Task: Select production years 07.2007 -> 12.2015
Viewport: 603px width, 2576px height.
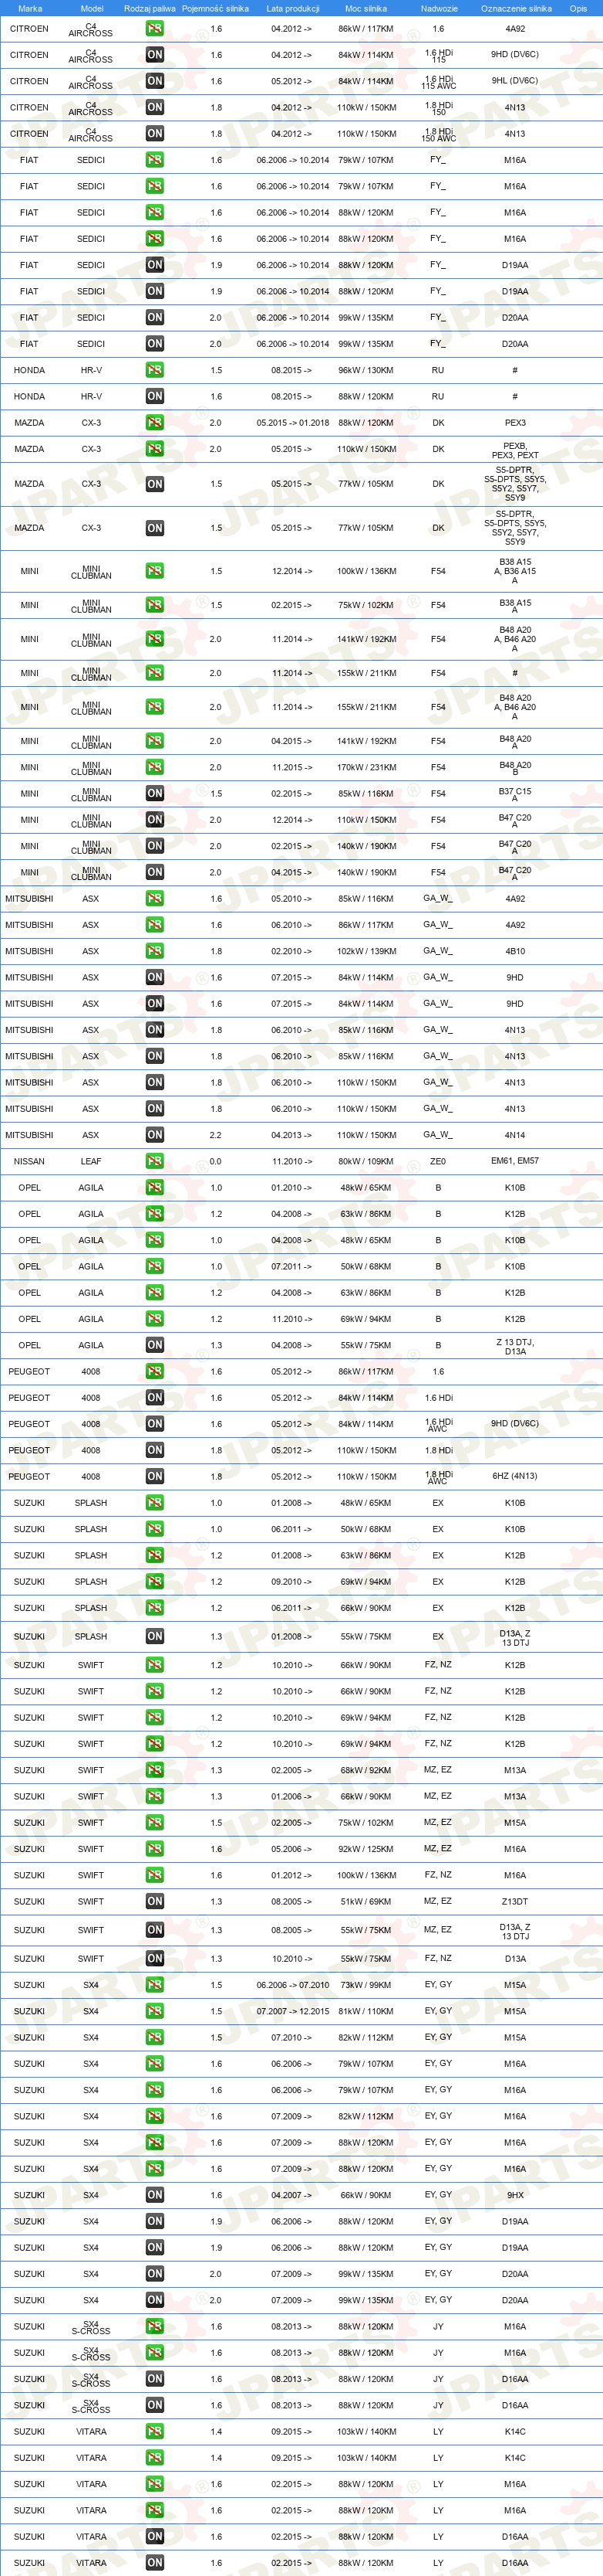Action: [x=292, y=2011]
